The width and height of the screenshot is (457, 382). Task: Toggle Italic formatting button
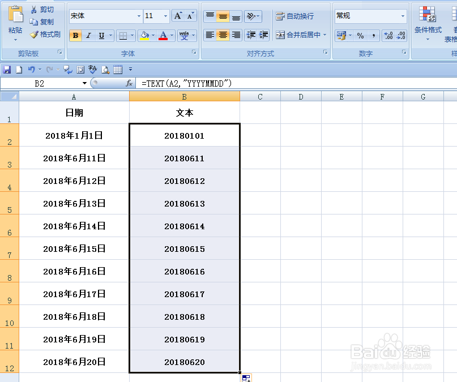88,36
